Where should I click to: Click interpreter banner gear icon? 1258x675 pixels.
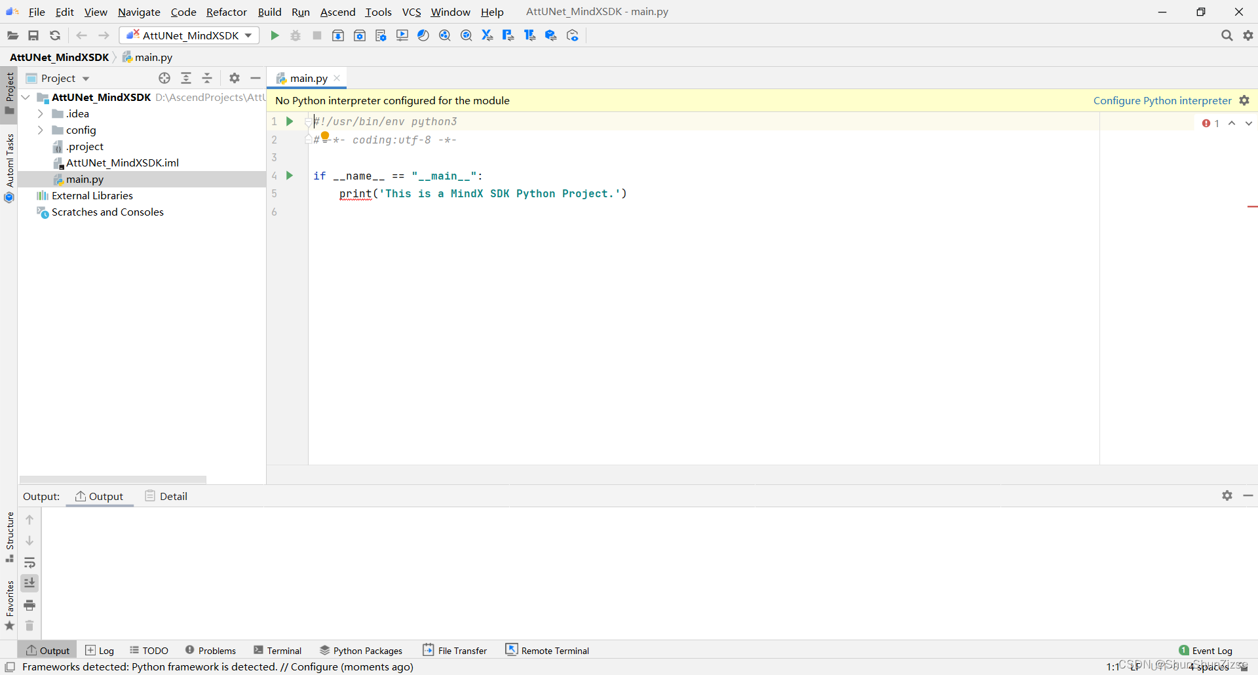point(1244,100)
